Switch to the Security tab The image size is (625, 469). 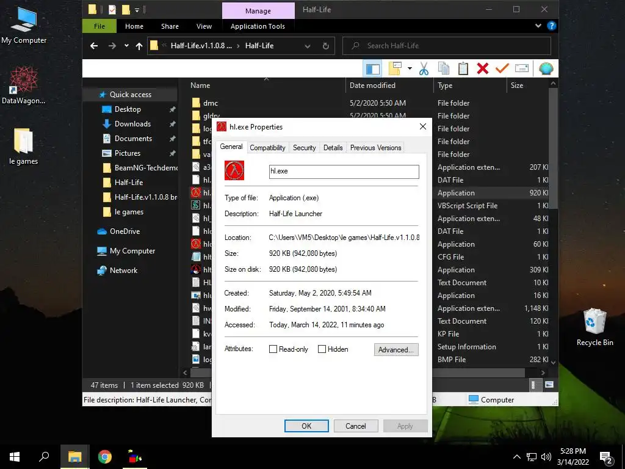click(x=304, y=148)
